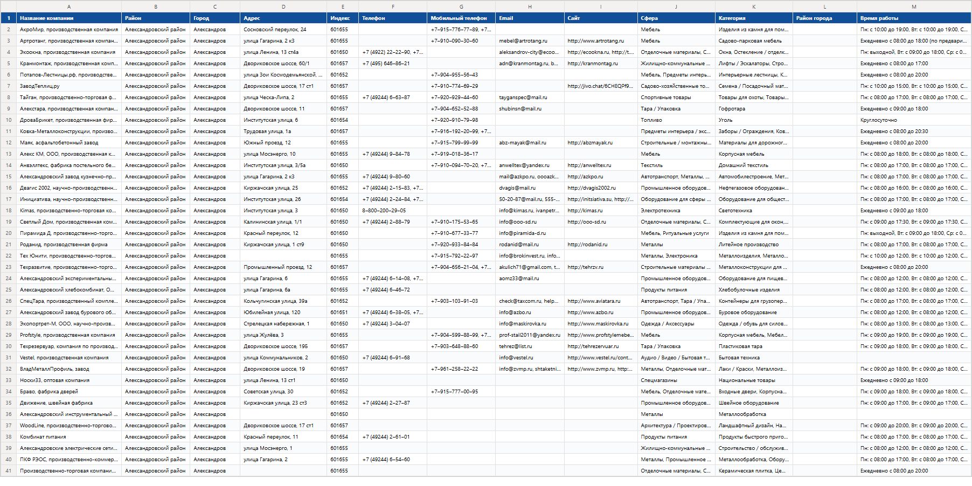Viewport: 972px width, 486px height.
Task: Select address 'Промышленный проезд, 12'
Action: [x=283, y=267]
